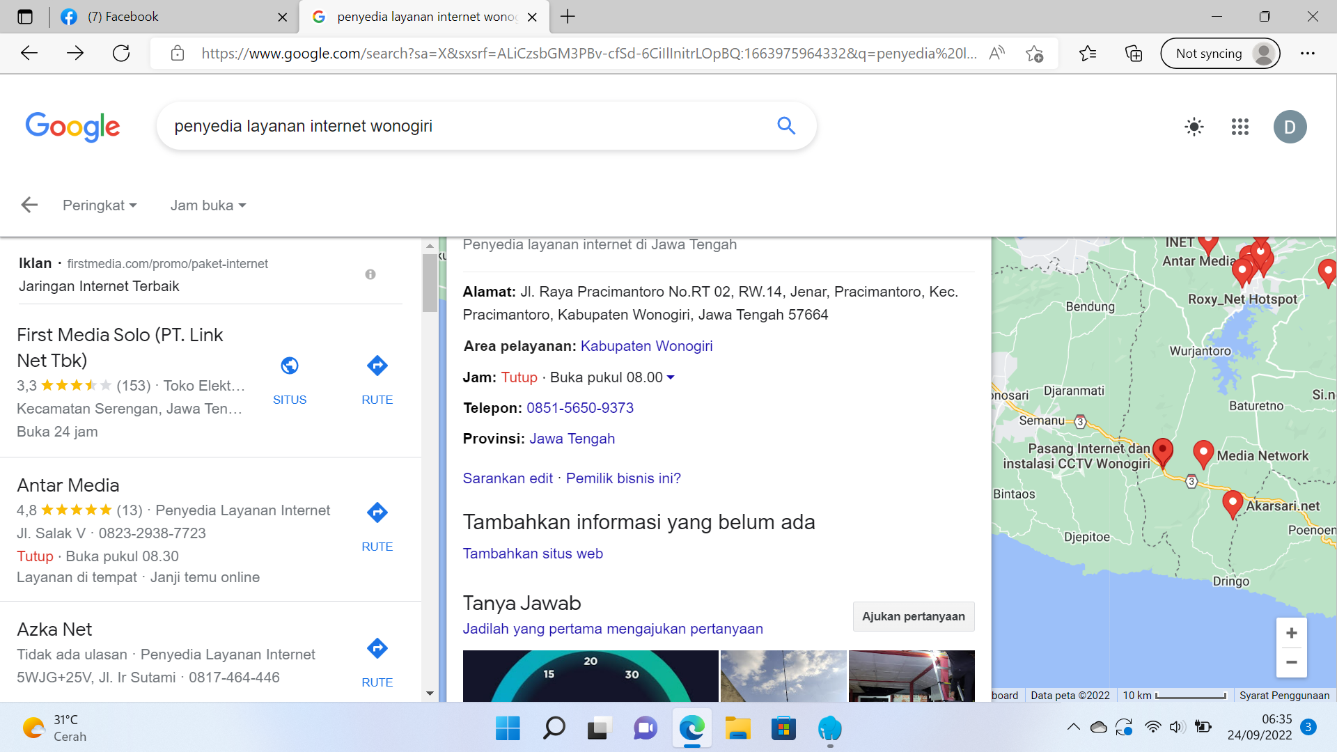Viewport: 1337px width, 752px height.
Task: Add this page to favorites star
Action: pos(1035,53)
